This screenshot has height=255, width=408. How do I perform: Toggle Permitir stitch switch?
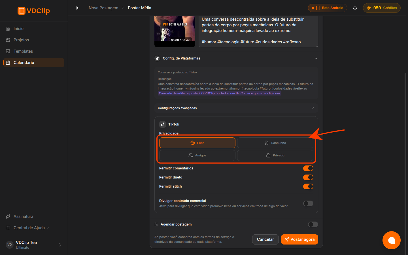pos(308,186)
